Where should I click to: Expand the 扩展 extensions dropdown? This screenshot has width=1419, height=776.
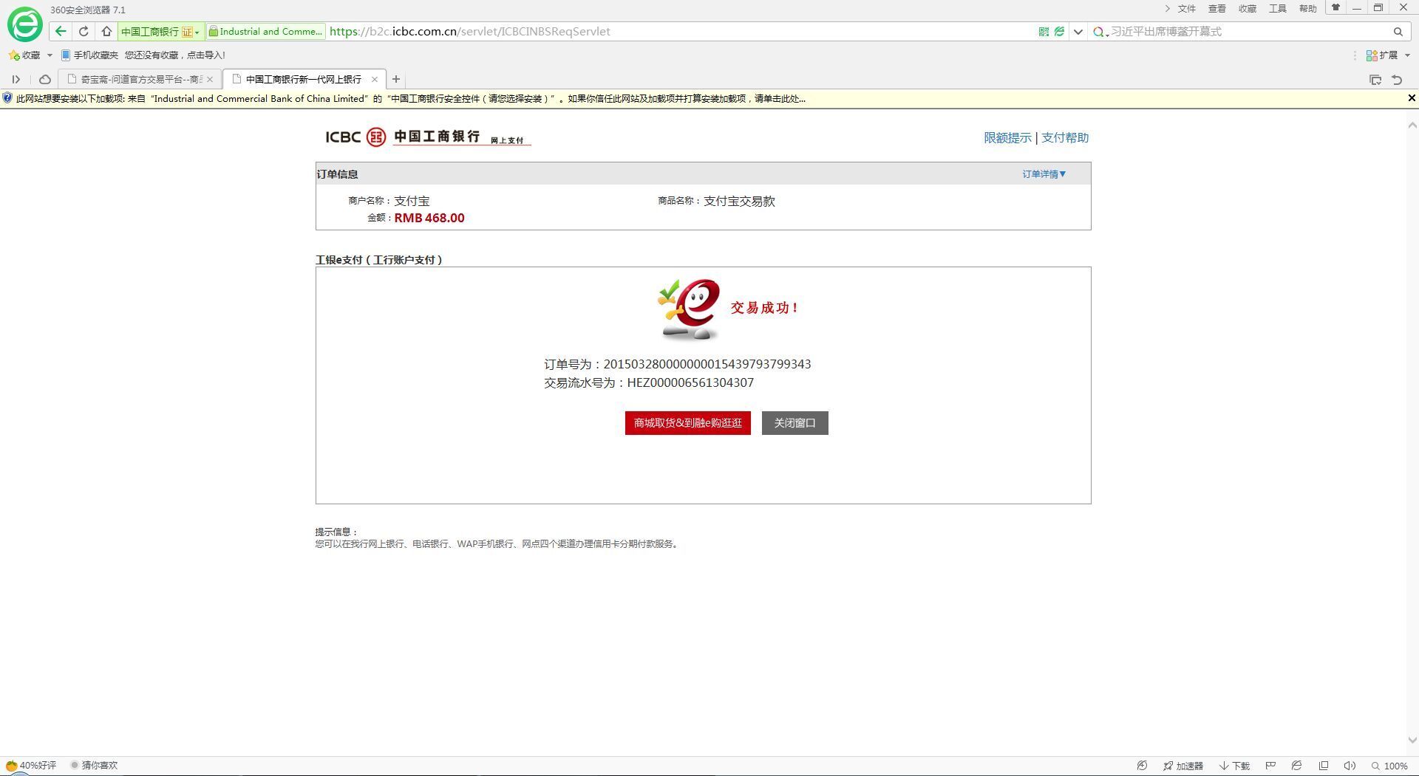point(1388,55)
